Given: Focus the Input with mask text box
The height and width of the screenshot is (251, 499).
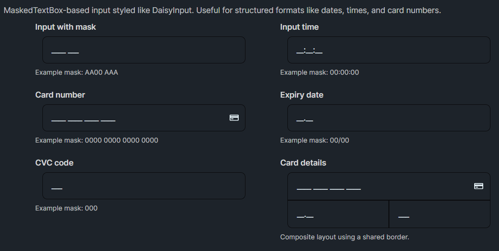Looking at the screenshot, I should (143, 50).
